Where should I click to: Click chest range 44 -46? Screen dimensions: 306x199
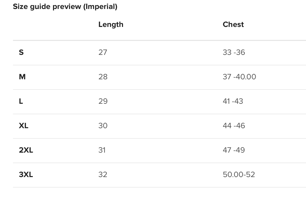tap(234, 126)
